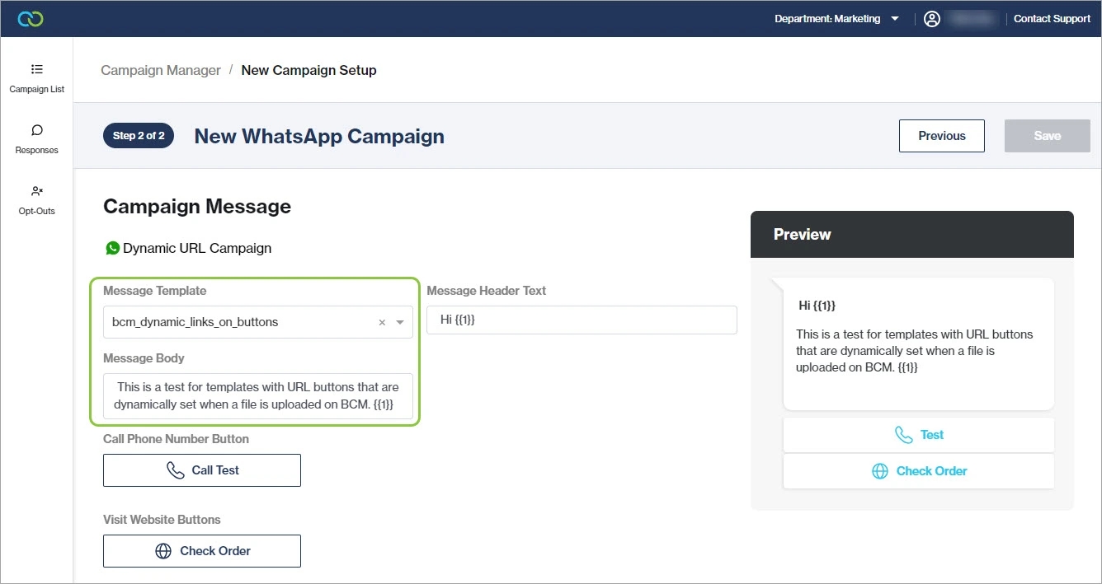Click the Message Header Text input field
This screenshot has height=584, width=1102.
582,320
